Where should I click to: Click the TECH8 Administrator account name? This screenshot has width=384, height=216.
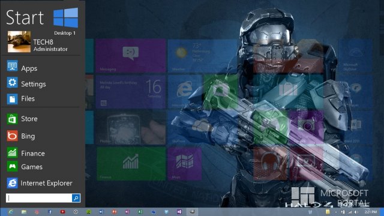50,46
